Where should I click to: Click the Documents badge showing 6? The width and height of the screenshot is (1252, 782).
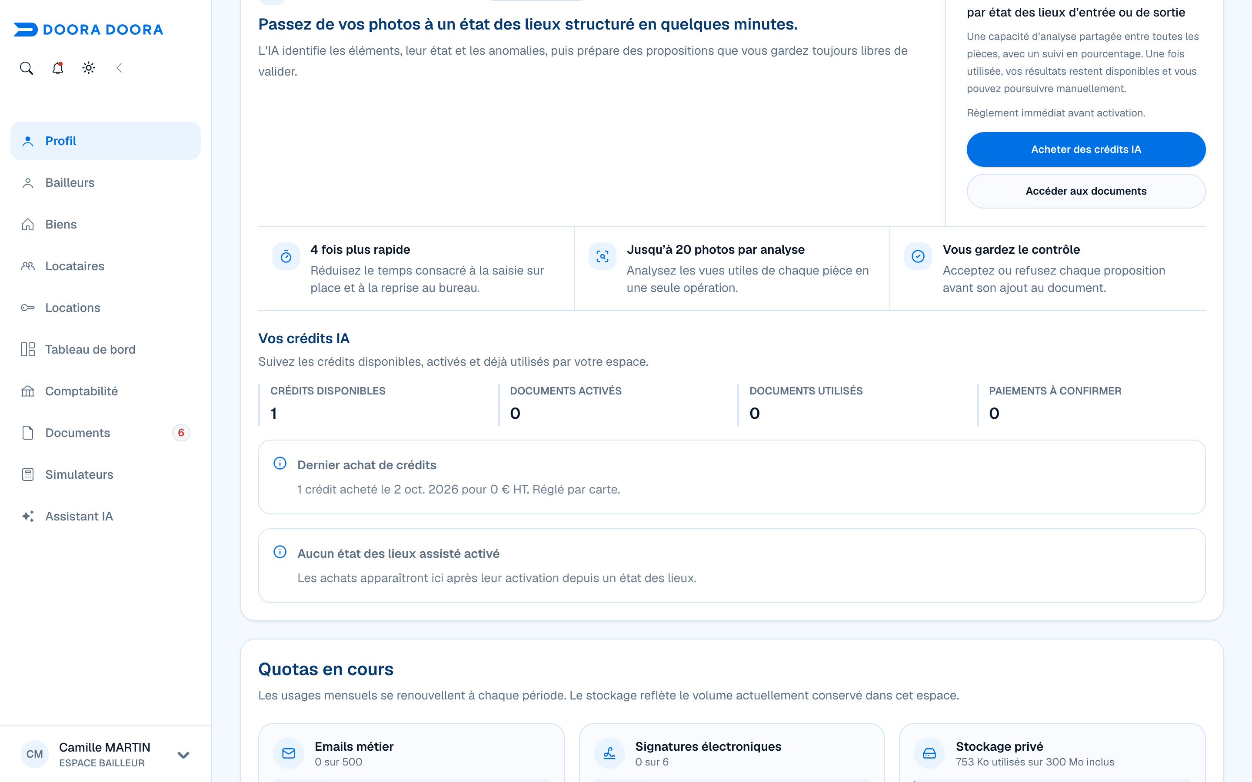tap(181, 433)
